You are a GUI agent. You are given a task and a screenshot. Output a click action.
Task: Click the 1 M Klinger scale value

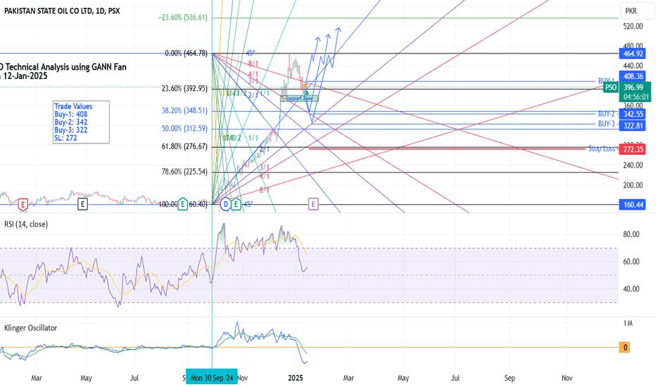[x=628, y=324]
